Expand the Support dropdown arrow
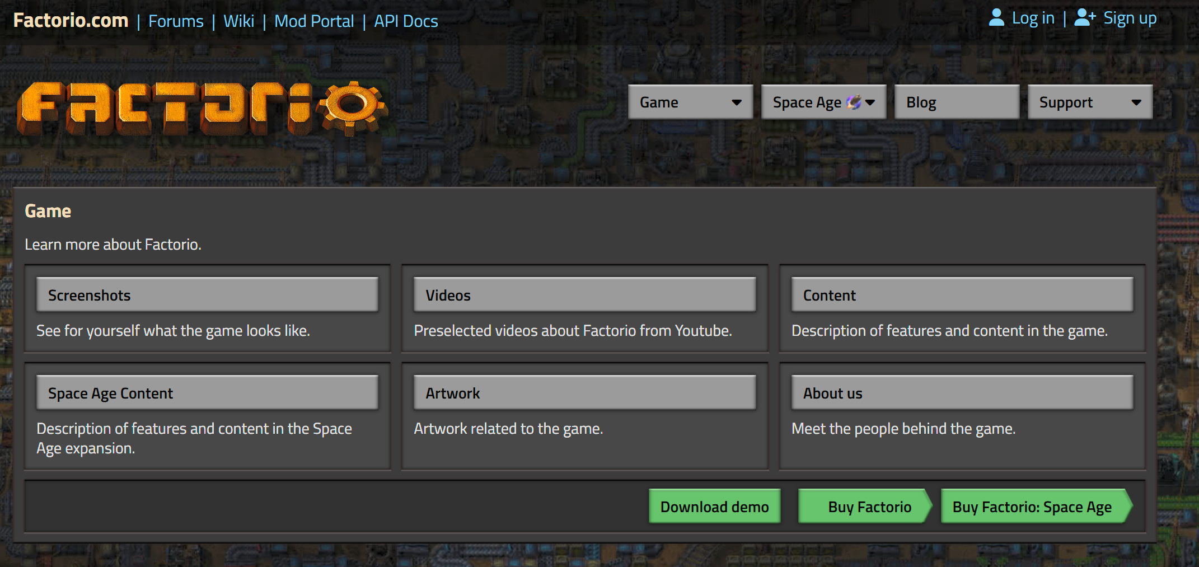1199x567 pixels. point(1136,102)
